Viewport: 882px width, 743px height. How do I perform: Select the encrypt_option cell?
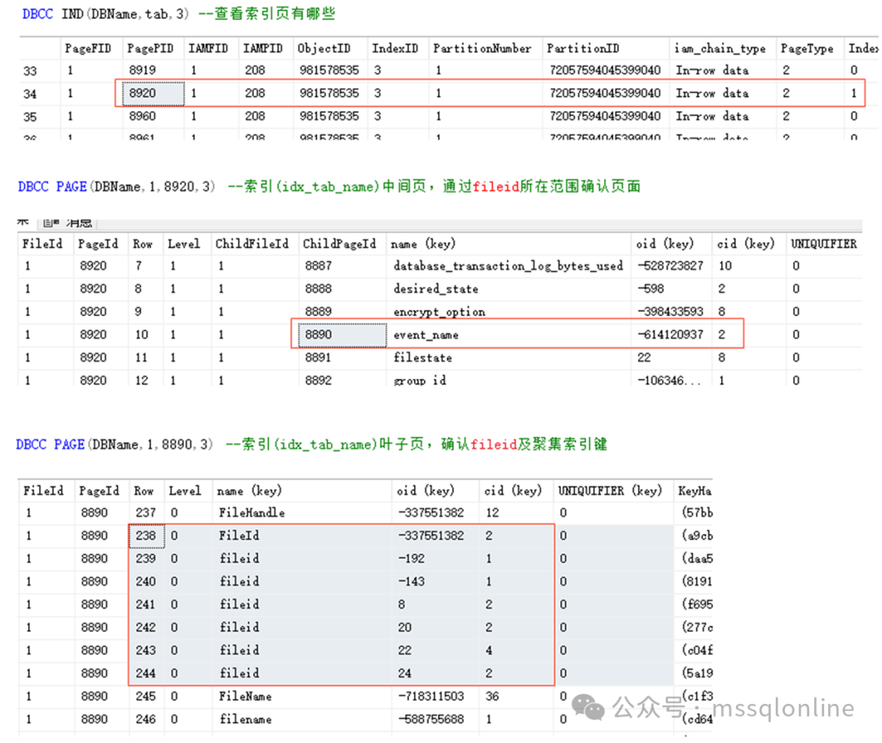point(439,312)
